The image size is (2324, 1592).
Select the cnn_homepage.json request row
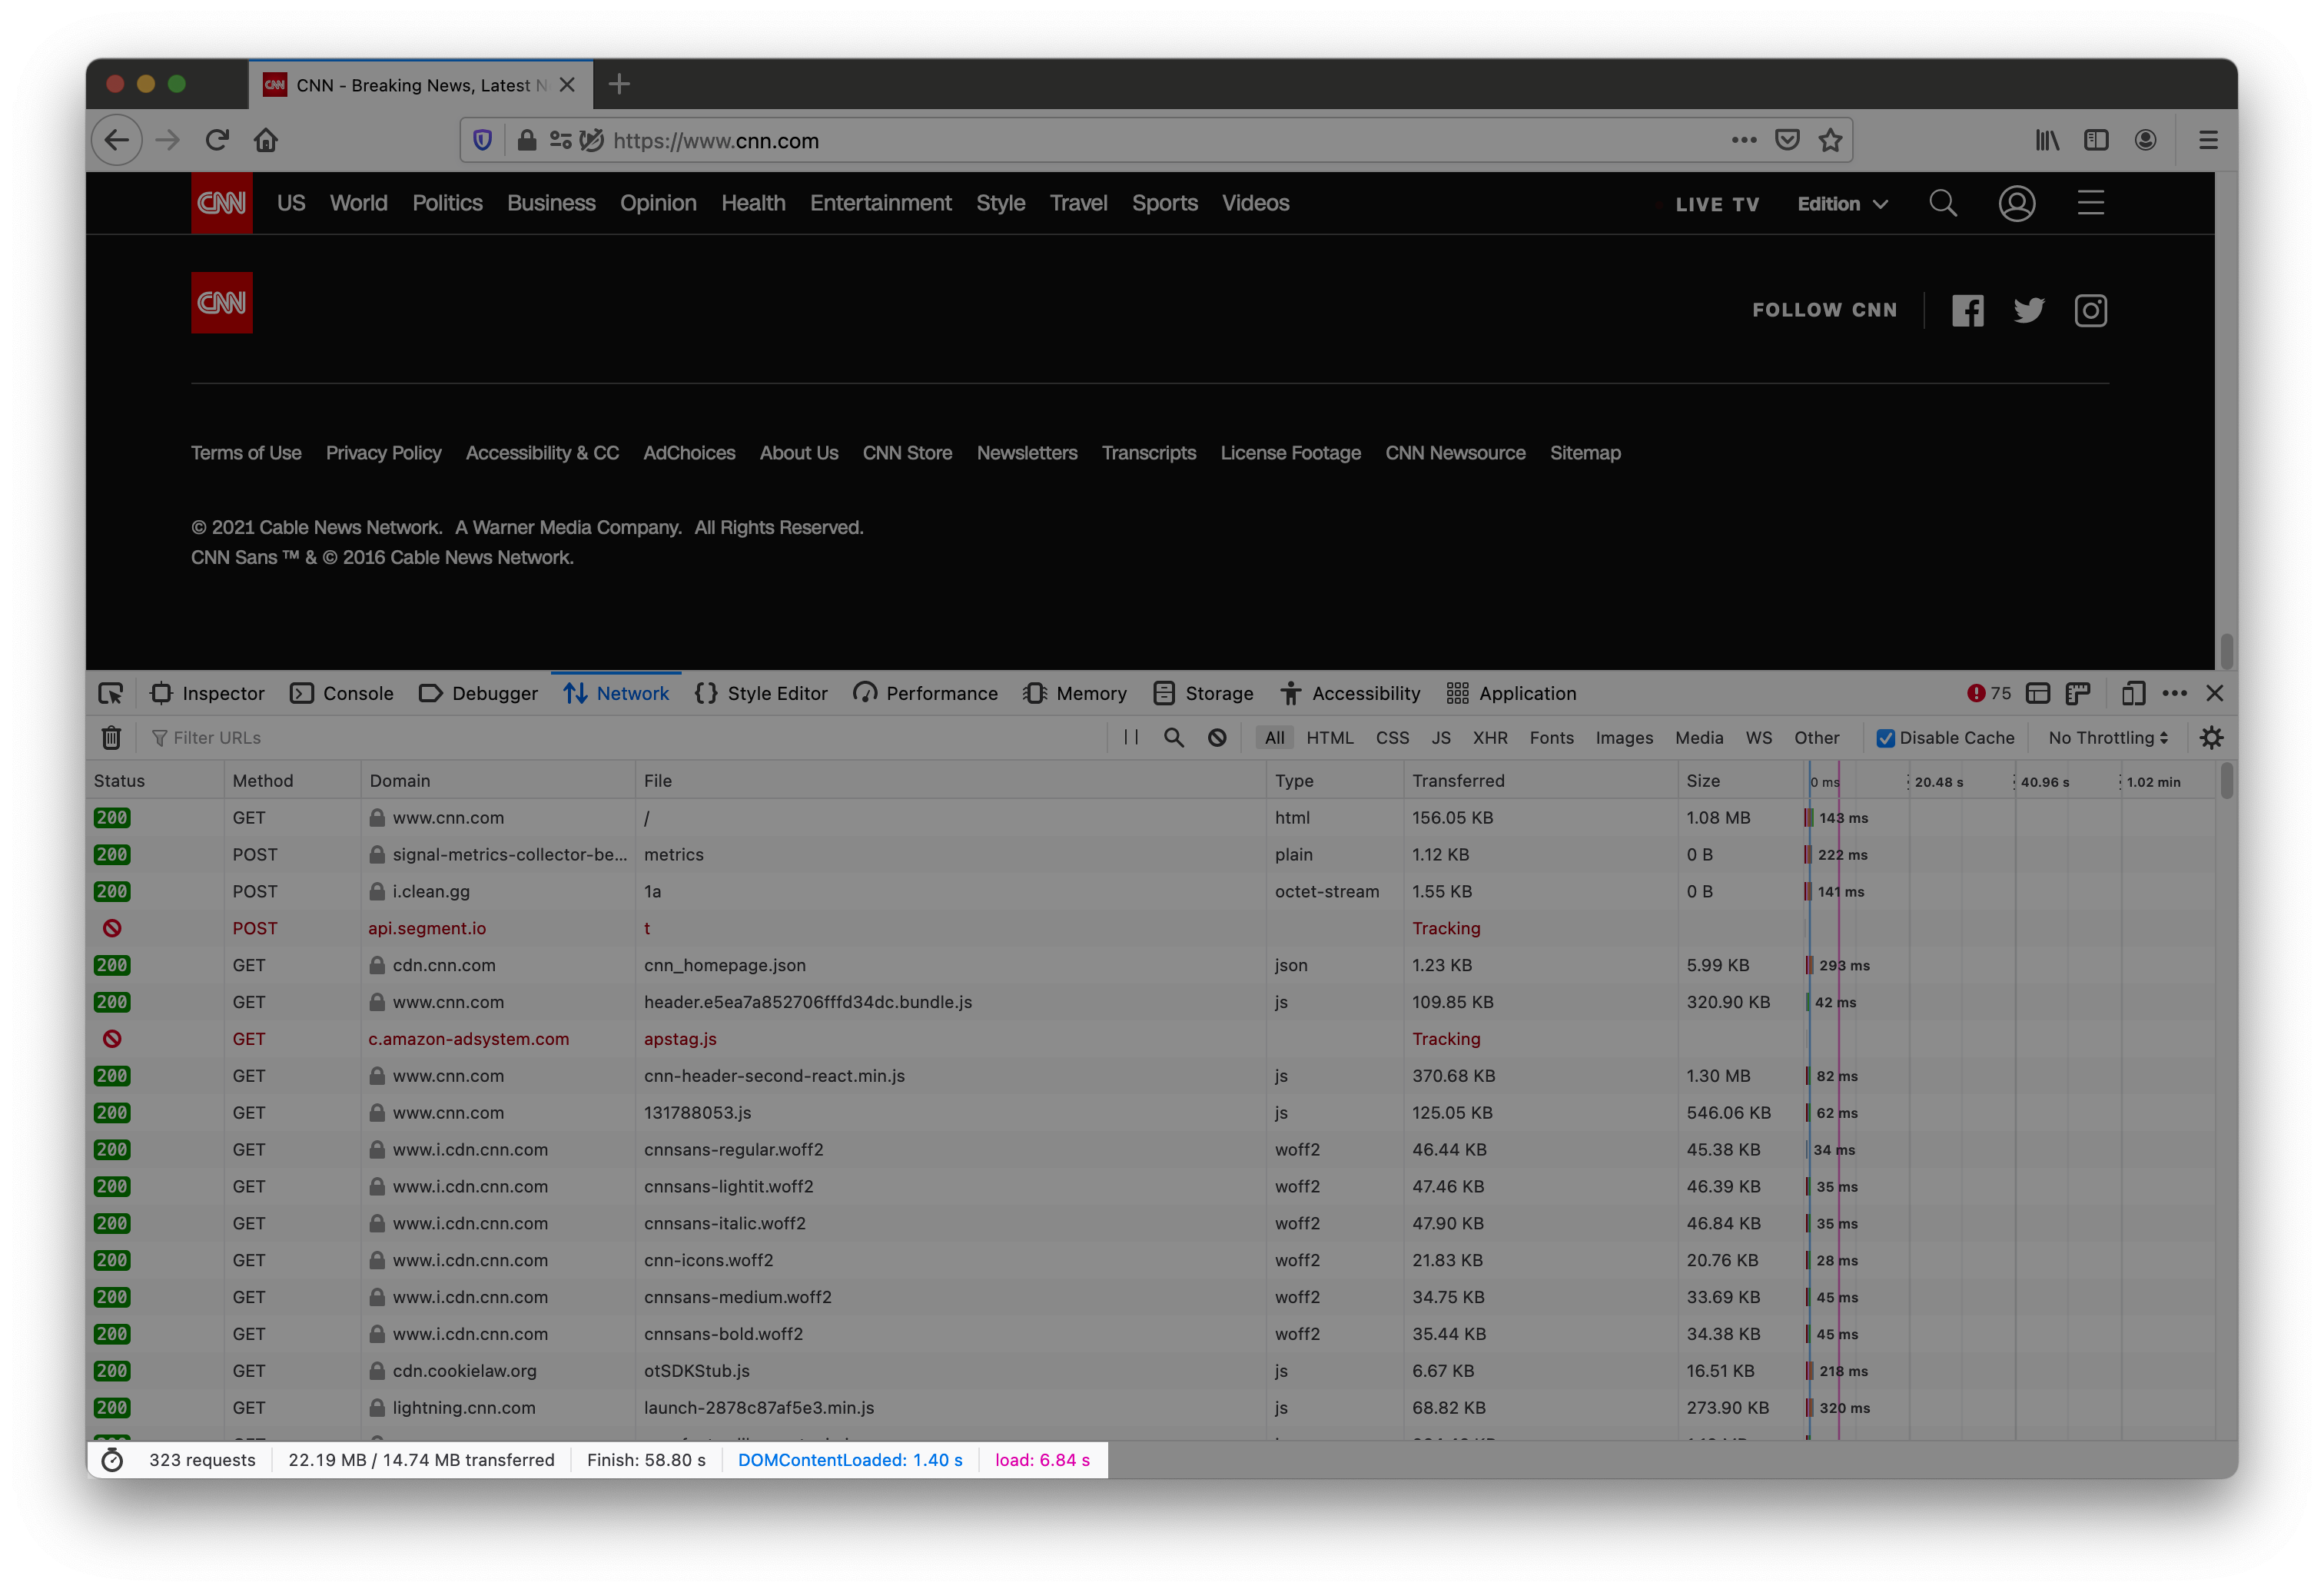coord(1150,965)
